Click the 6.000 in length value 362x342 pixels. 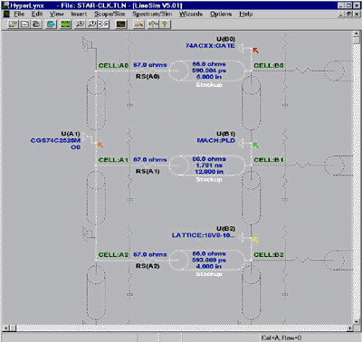pyautogui.click(x=209, y=77)
